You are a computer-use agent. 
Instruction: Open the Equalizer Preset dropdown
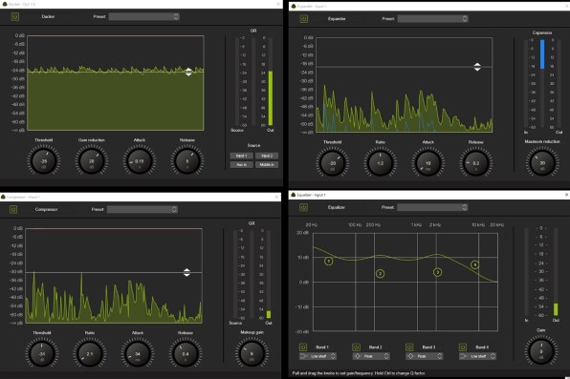click(432, 207)
